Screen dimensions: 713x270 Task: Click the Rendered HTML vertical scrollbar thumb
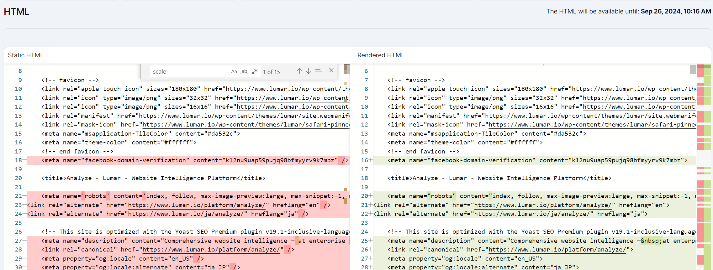693,69
